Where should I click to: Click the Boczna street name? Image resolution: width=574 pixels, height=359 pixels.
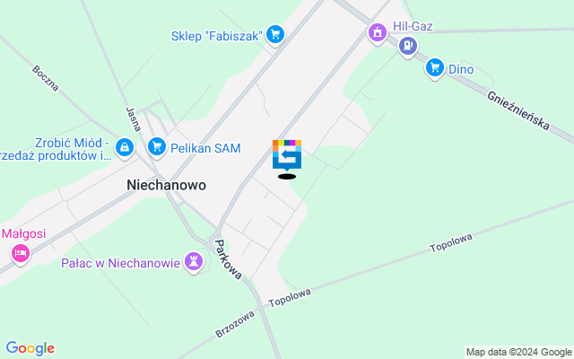pos(46,78)
